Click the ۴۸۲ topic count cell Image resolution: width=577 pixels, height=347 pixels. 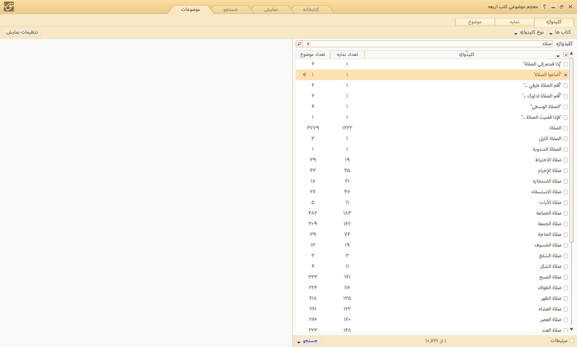click(313, 213)
